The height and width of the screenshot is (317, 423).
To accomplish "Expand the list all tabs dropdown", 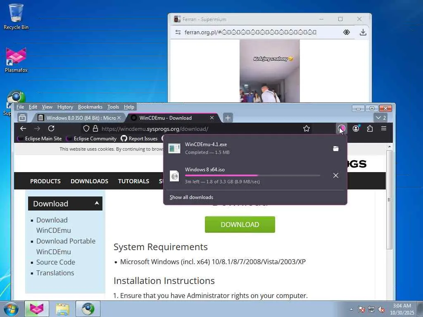I will [381, 118].
